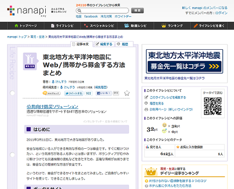Switch to the 記事本文 tab
The width and height of the screenshot is (234, 189).
[81, 44]
